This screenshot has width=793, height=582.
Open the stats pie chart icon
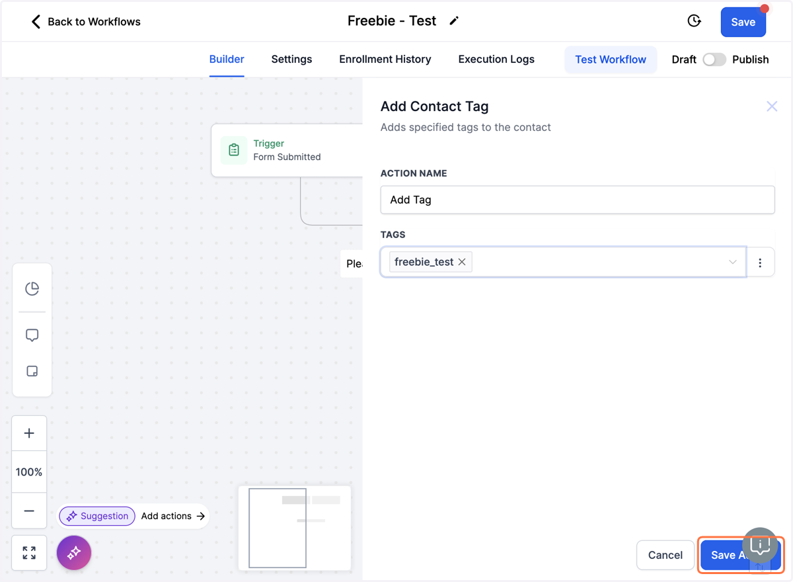point(32,288)
